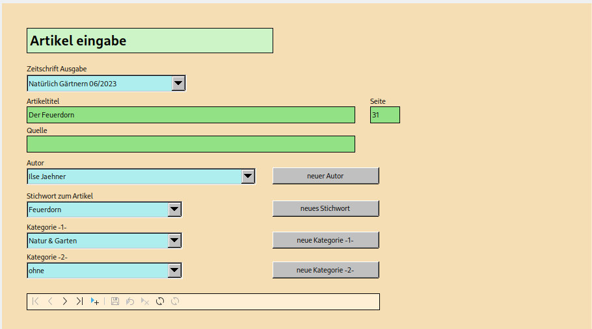Go to the first record
Viewport: 592px width, 329px height.
[35, 301]
